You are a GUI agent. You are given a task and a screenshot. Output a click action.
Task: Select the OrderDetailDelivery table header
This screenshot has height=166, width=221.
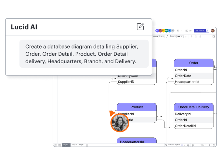point(194,107)
